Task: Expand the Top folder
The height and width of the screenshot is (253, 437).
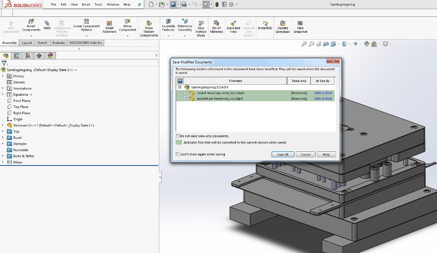Action: [3, 131]
